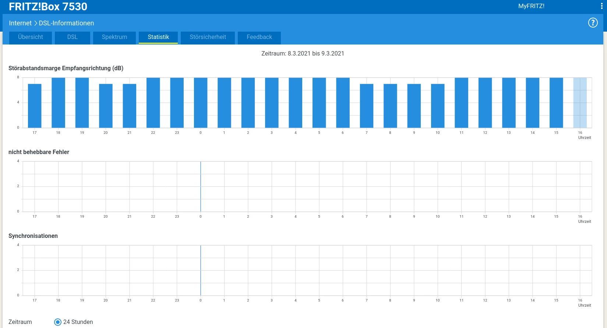Go to the Feedback tab
Viewport: 607px width, 328px height.
[260, 38]
